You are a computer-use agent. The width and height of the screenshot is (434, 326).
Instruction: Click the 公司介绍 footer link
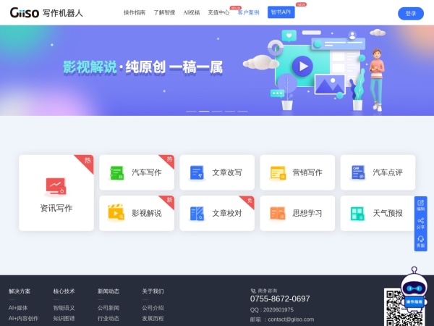click(153, 308)
